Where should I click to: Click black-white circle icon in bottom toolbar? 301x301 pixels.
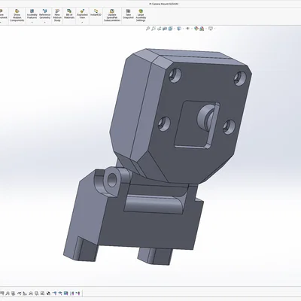[x=48, y=293]
